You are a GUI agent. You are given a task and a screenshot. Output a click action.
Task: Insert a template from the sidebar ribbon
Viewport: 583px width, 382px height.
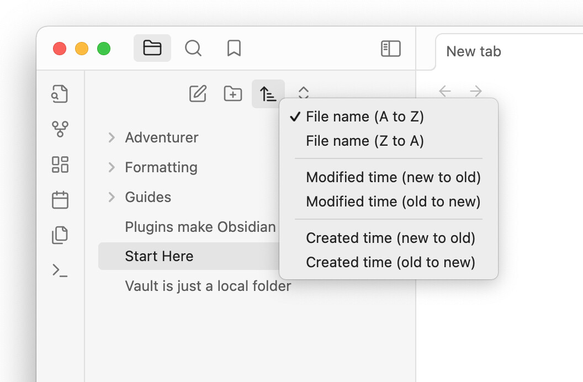tap(60, 235)
